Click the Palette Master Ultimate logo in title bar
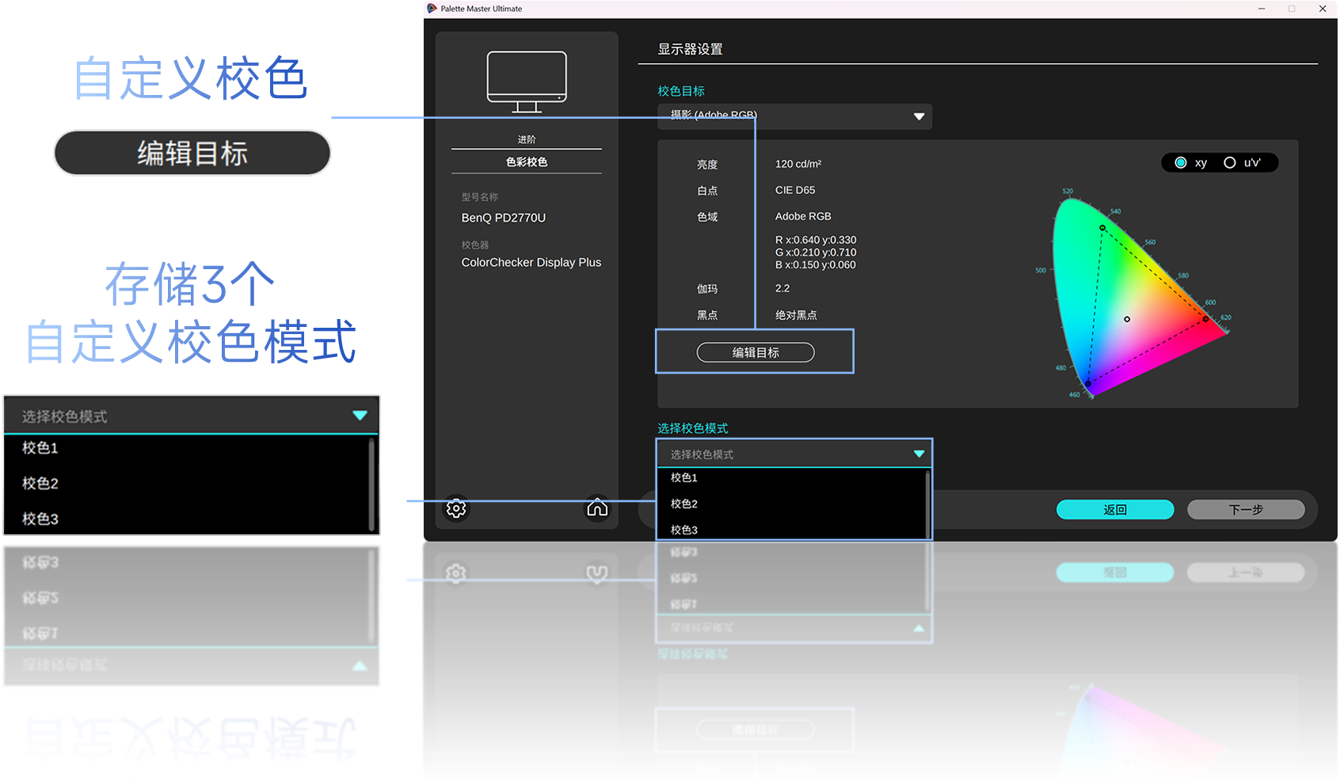This screenshot has height=779, width=1340. tap(432, 9)
